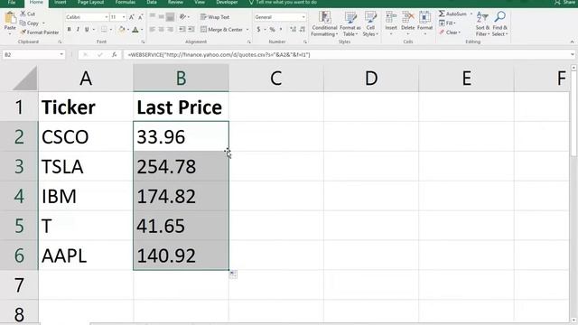
Task: Increase font size with larger A
Action: (132, 17)
